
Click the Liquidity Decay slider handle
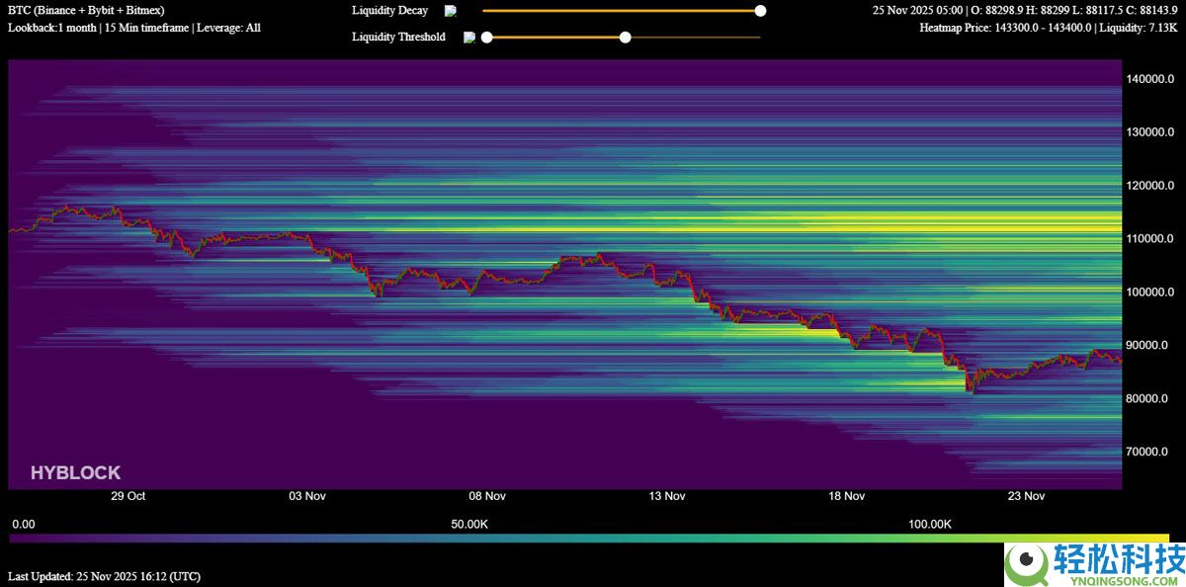(x=760, y=11)
